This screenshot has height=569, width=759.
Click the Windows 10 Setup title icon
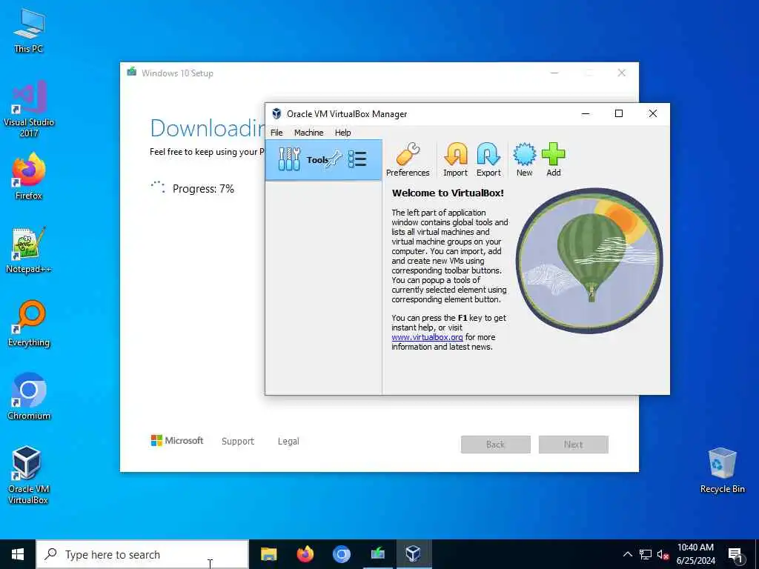(x=132, y=73)
